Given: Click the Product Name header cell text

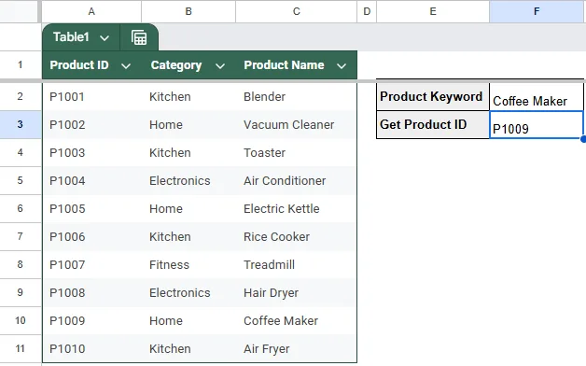Looking at the screenshot, I should [x=284, y=65].
